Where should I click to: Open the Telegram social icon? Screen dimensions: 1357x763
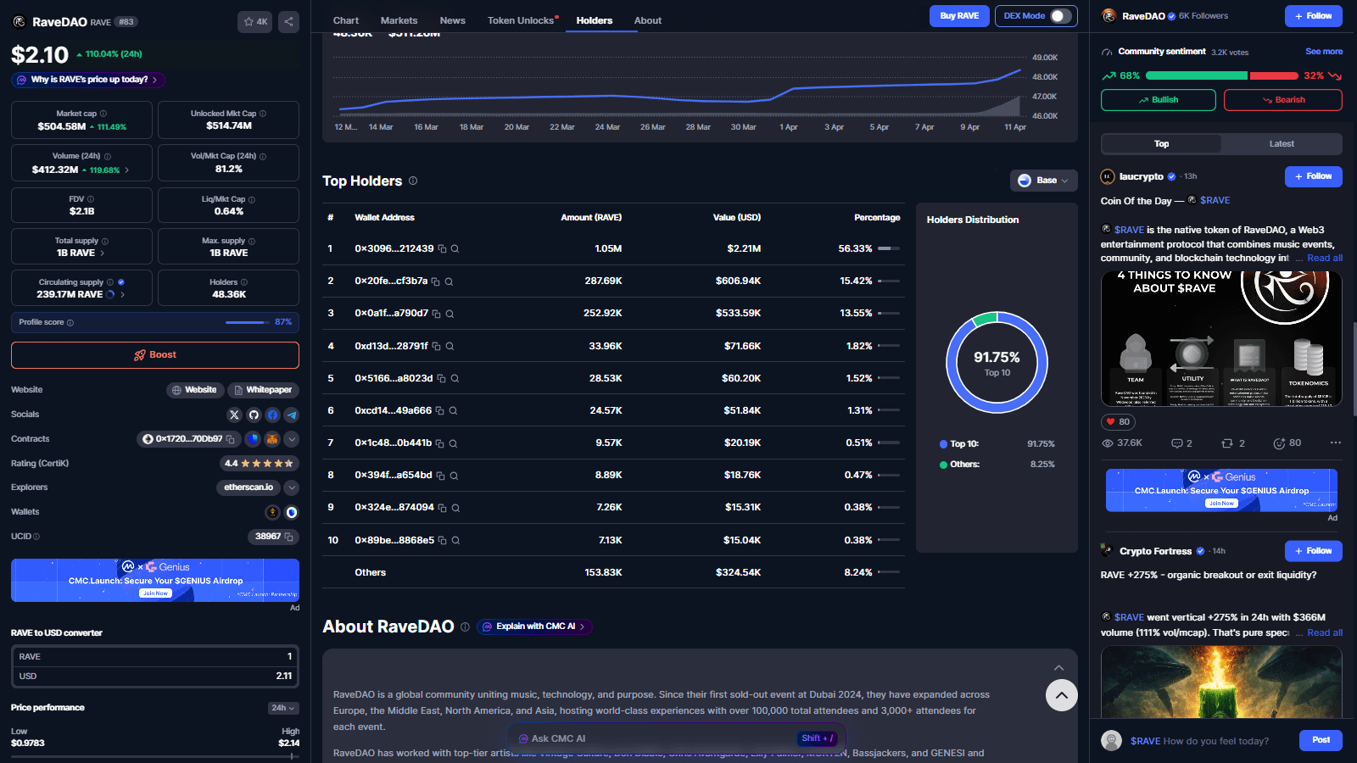(292, 415)
